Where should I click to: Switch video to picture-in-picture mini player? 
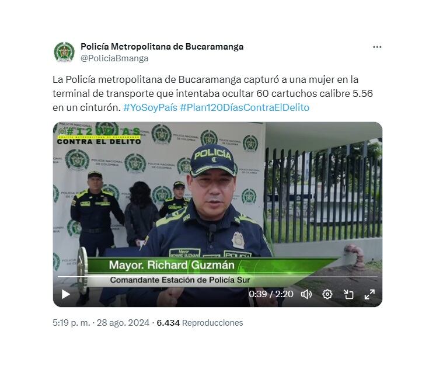click(x=348, y=294)
